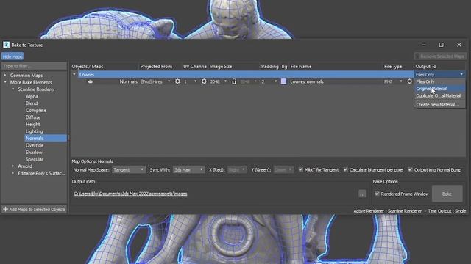Image resolution: width=471 pixels, height=264 pixels.
Task: Select Specular bake element
Action: (x=35, y=159)
